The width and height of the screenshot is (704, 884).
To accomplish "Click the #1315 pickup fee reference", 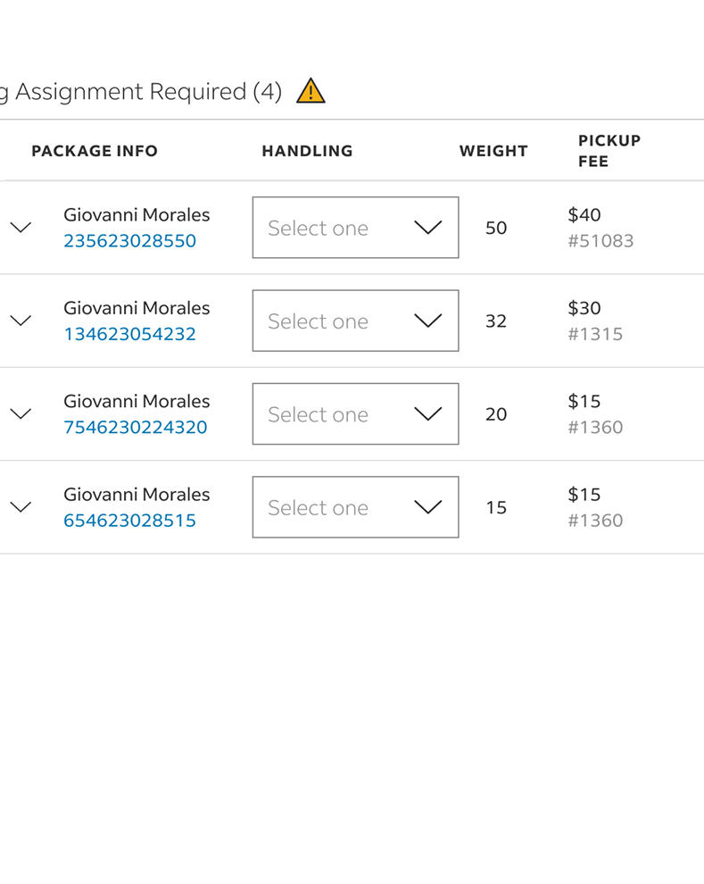I will tap(595, 334).
